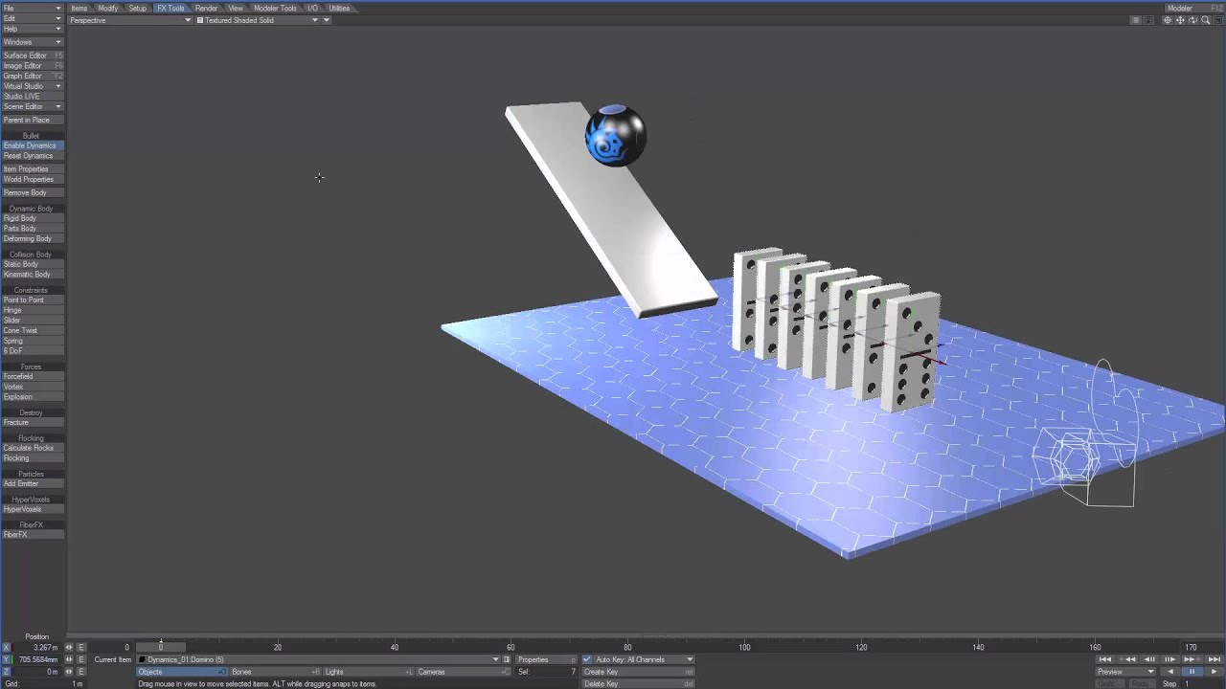Open the Virtual Studio dropdown
This screenshot has width=1226, height=689.
32,86
